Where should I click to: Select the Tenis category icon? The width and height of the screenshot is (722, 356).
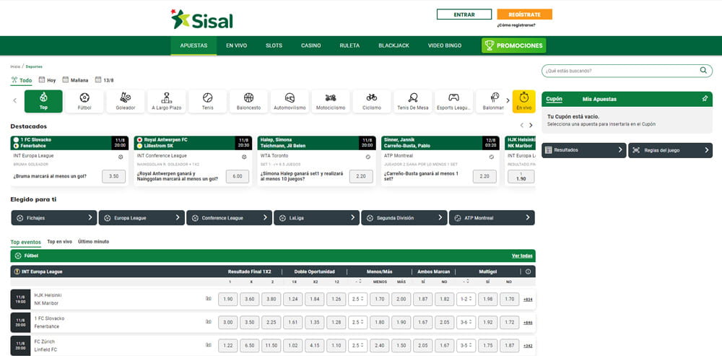[208, 101]
